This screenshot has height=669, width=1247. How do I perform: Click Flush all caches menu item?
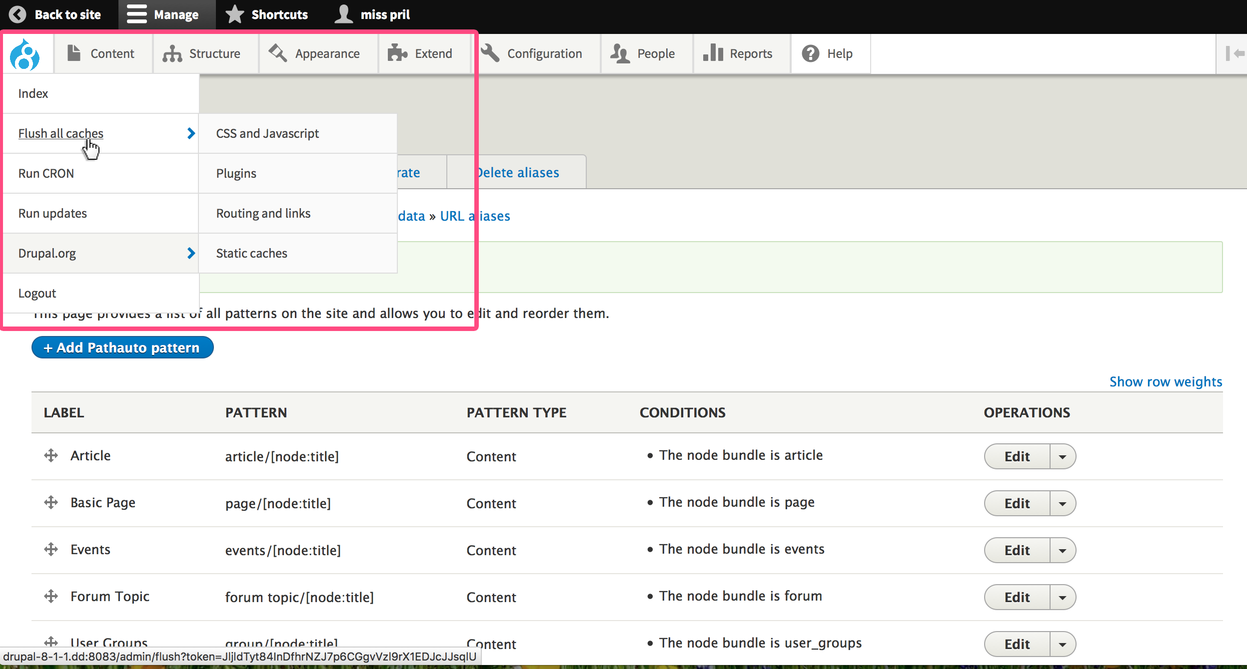pyautogui.click(x=61, y=133)
